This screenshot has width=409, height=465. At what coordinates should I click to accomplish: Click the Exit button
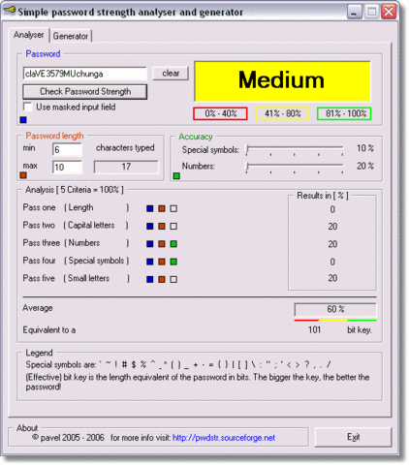(x=353, y=437)
